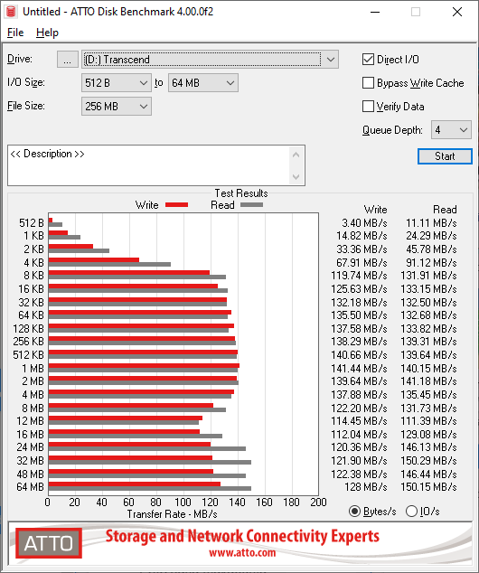Screen dimensions: 479x573
Task: Click the read value '150.15 MB/s'
Action: click(428, 487)
